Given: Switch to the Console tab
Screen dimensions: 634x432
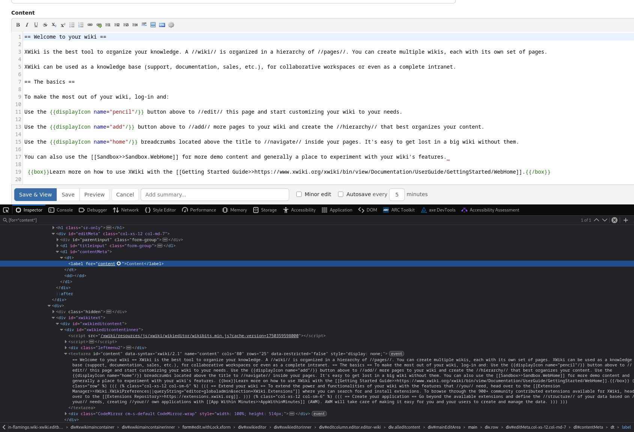Looking at the screenshot, I should [x=61, y=210].
